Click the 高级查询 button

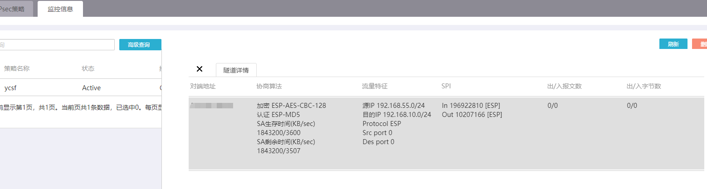tap(140, 45)
